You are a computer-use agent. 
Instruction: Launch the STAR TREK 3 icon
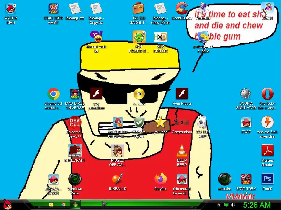[246, 179]
